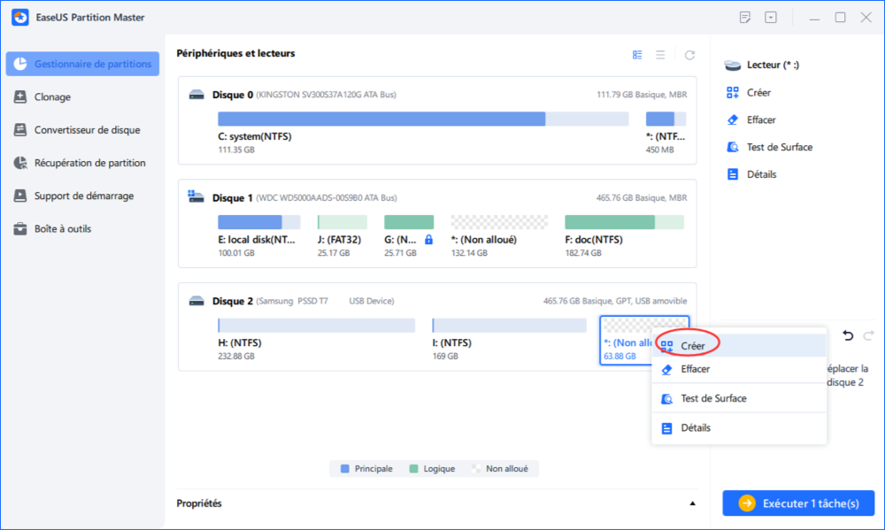Image resolution: width=885 pixels, height=530 pixels.
Task: Click the refresh disks icon
Action: (689, 55)
